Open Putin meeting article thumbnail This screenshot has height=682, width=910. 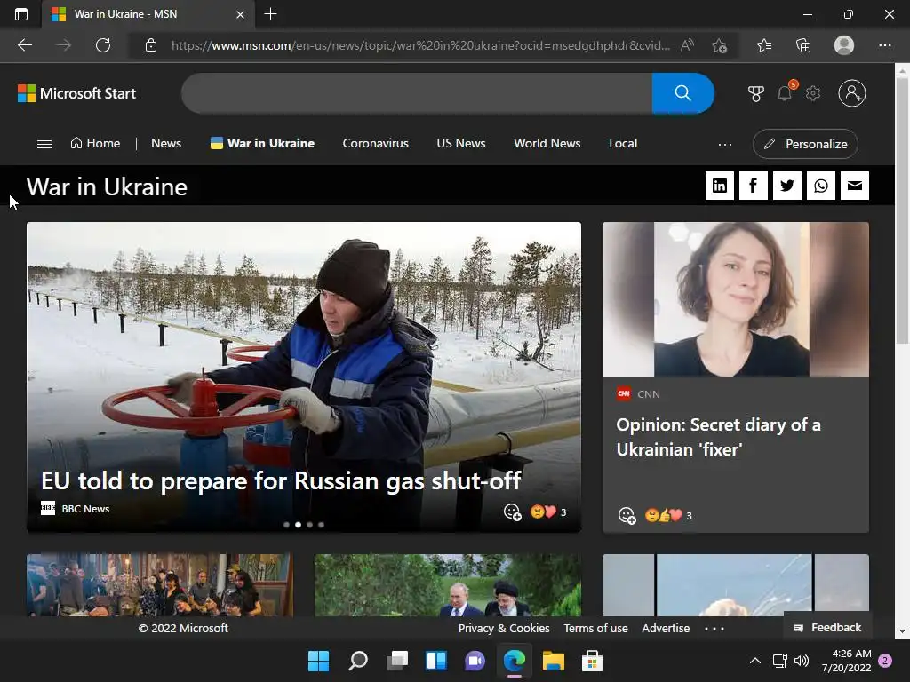pyautogui.click(x=448, y=584)
